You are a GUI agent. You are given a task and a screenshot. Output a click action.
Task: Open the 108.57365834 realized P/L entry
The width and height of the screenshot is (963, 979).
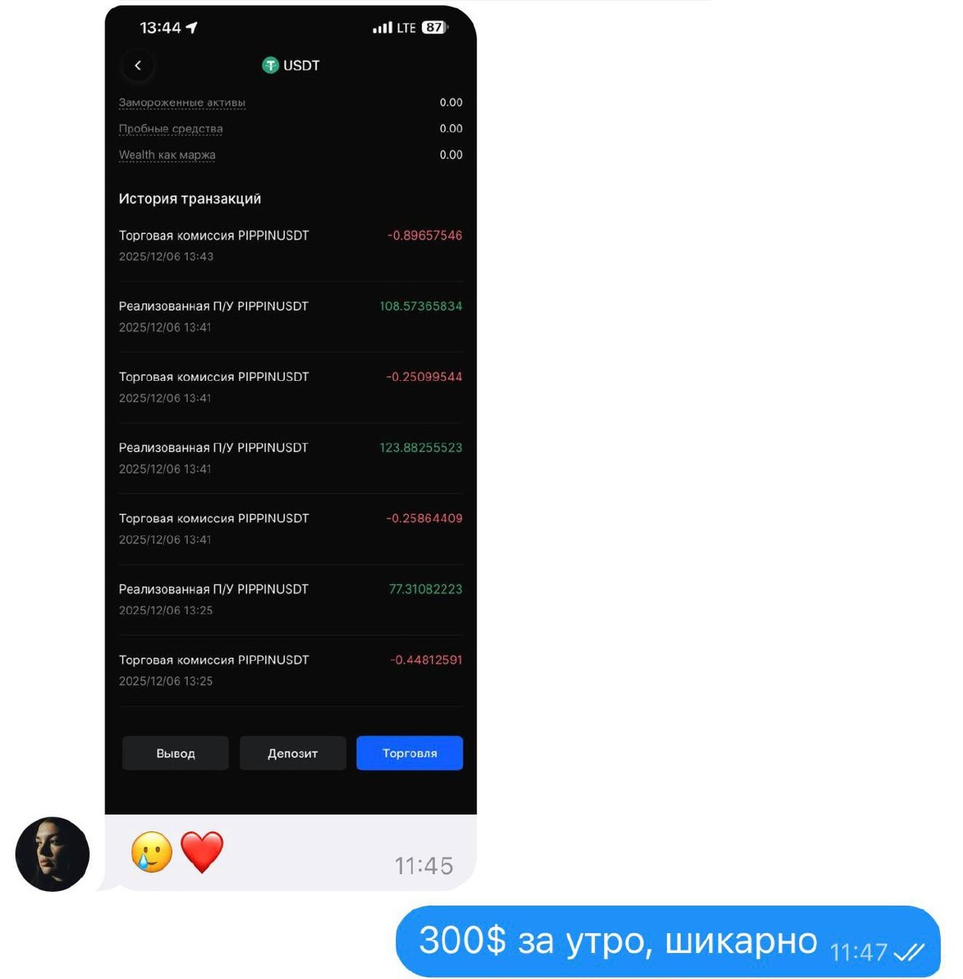291,317
